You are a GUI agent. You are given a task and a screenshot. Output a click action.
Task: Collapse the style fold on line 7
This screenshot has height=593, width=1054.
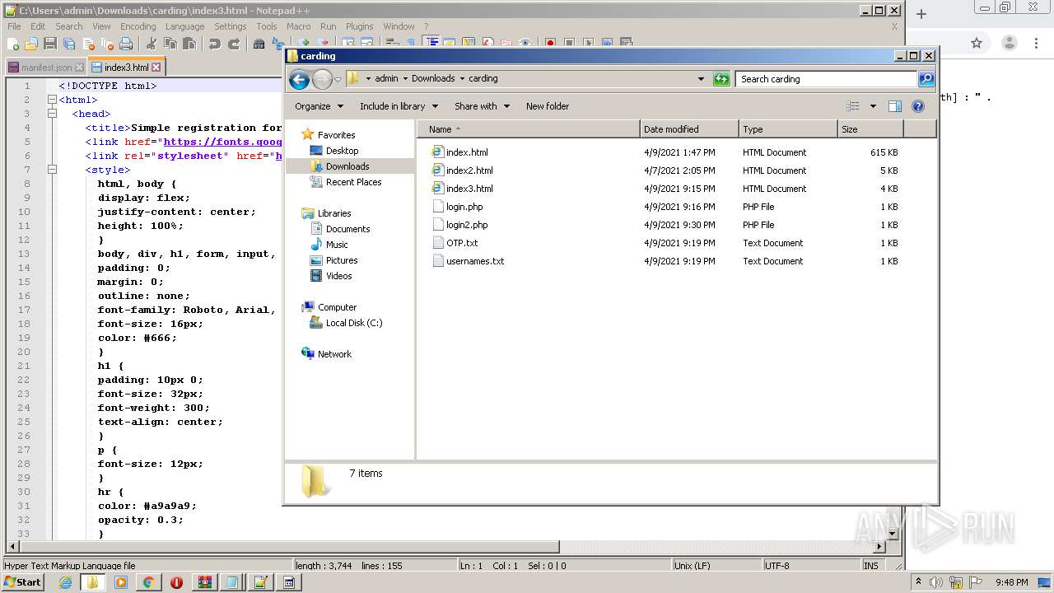52,170
